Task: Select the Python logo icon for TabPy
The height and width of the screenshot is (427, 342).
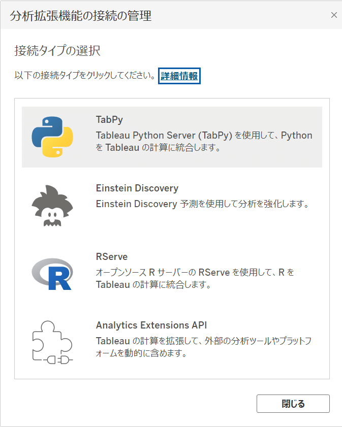Action: pos(52,137)
